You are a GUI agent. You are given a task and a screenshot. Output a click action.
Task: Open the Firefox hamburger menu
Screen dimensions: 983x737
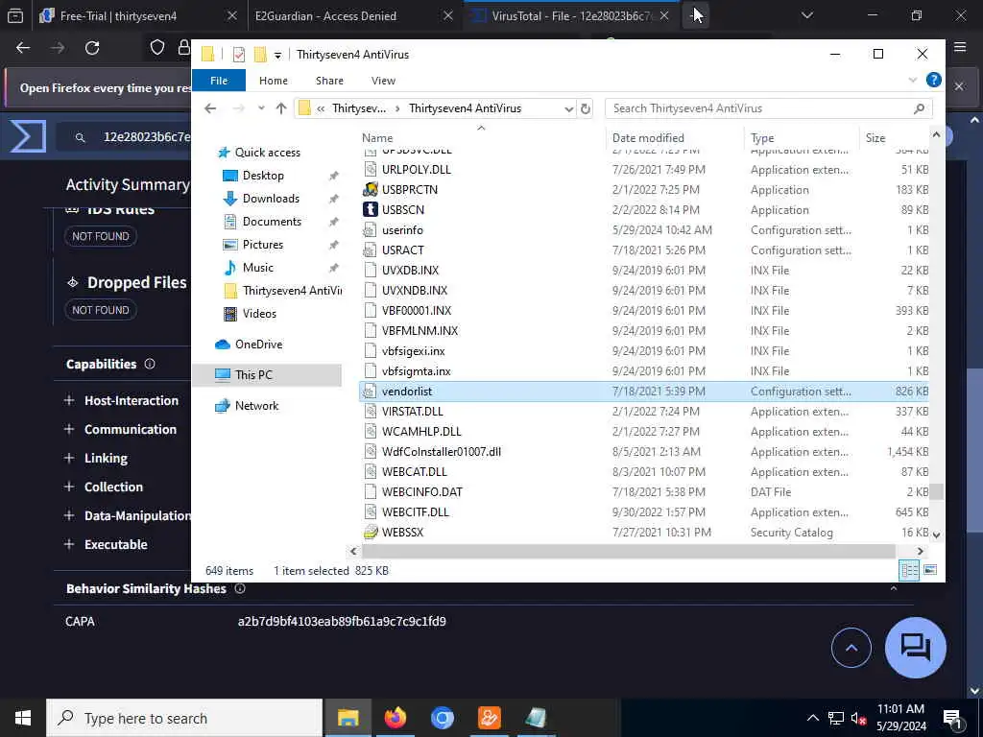click(960, 47)
